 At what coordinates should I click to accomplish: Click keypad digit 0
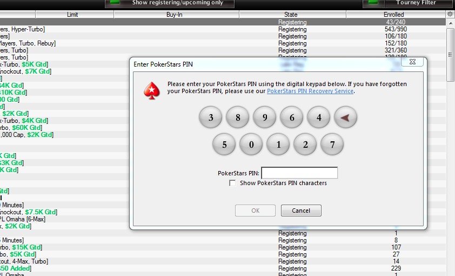click(251, 144)
